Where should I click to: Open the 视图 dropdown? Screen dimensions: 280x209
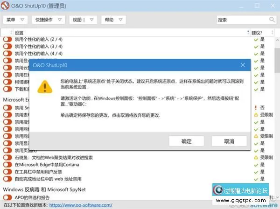tap(83, 20)
